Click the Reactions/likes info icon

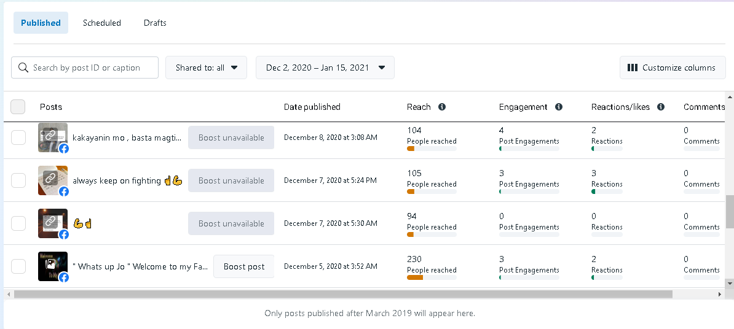[661, 107]
